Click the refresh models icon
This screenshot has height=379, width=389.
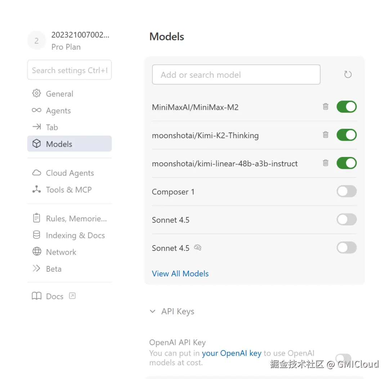(x=348, y=75)
